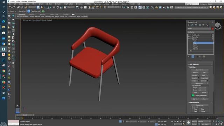Select the Normal constraint radio button

point(200,111)
